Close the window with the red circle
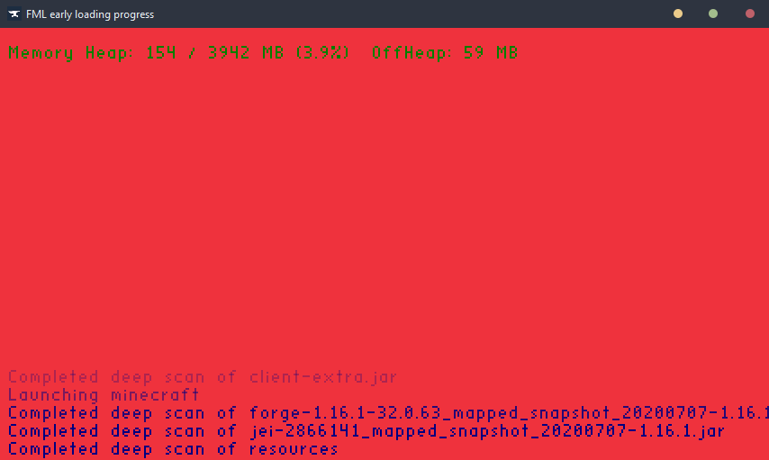 (750, 14)
